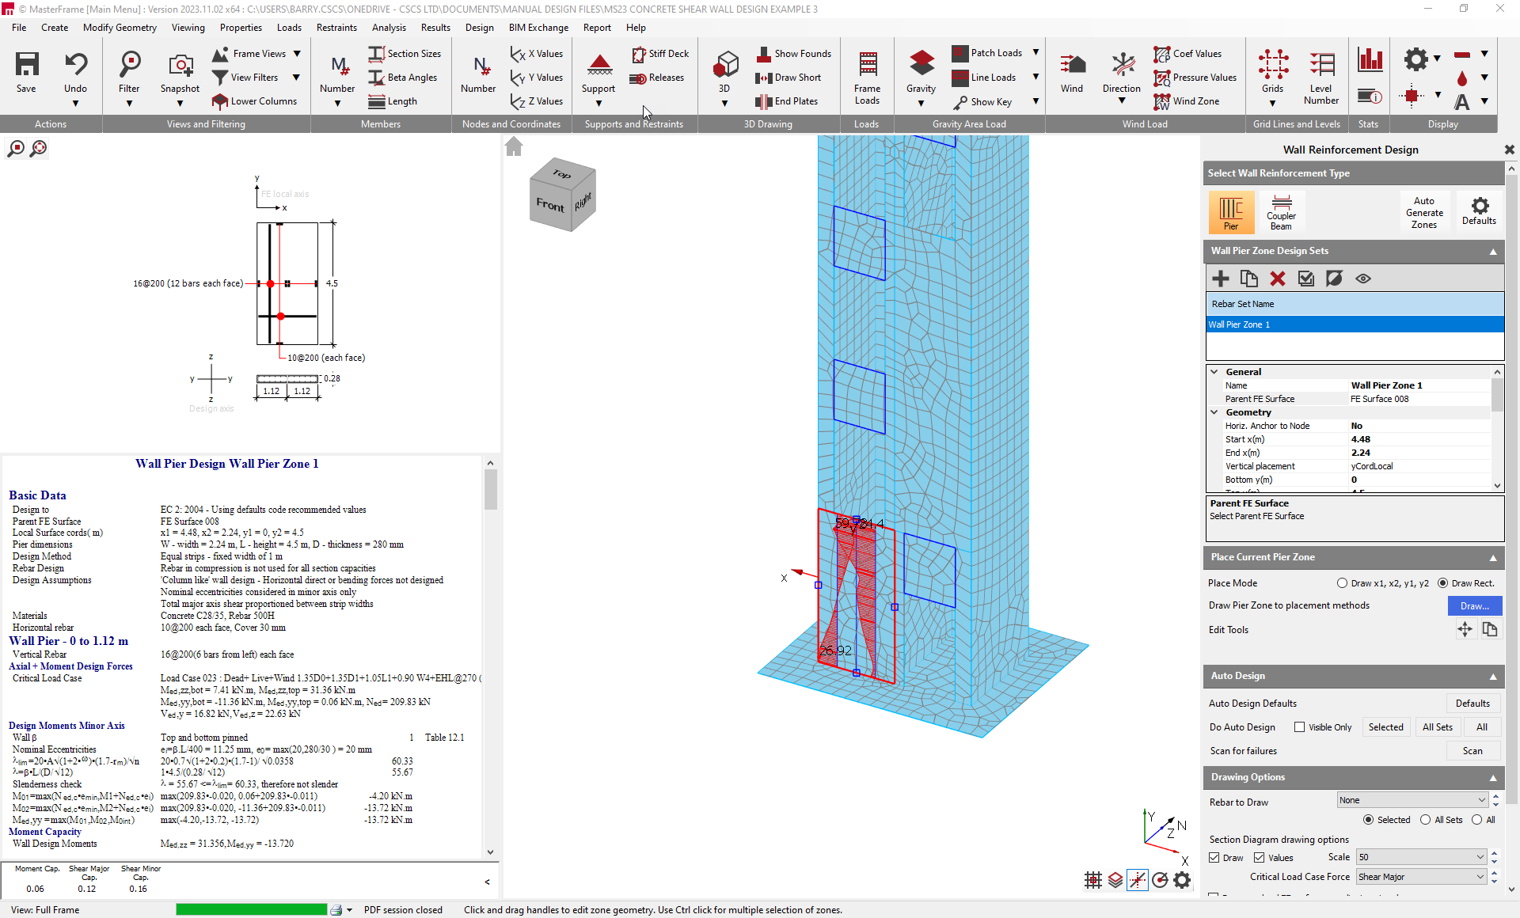Open Critical Load Case Force dropdown
Image resolution: width=1520 pixels, height=918 pixels.
pyautogui.click(x=1421, y=877)
